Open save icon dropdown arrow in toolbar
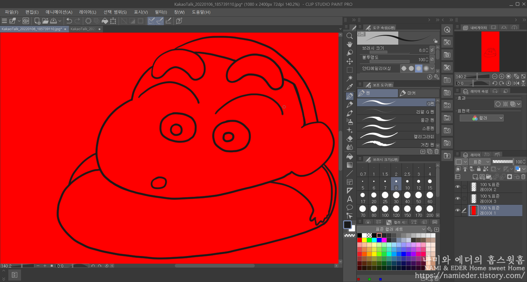The width and height of the screenshot is (527, 282). tap(60, 21)
